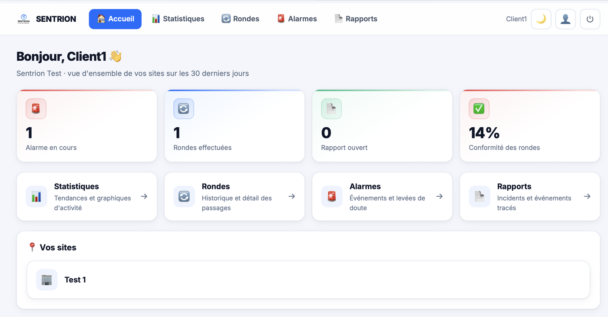
Task: Open the Alarmes shortcut card title
Action: [x=365, y=186]
